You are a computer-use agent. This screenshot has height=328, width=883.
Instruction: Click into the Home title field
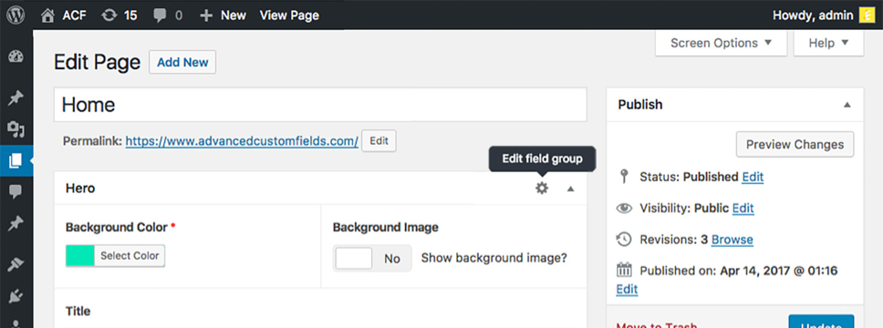[x=320, y=105]
